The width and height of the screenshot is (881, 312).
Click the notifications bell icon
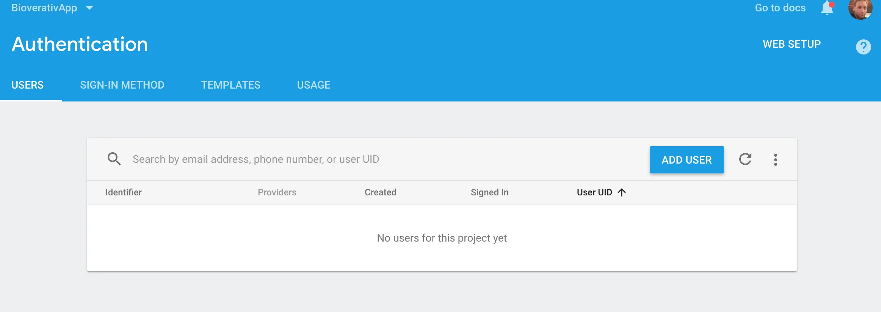(x=827, y=8)
